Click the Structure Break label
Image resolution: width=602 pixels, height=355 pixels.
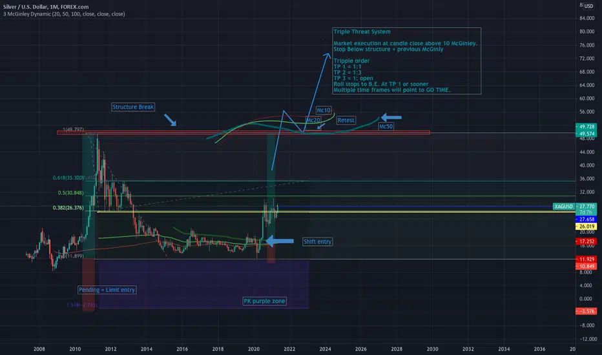click(133, 107)
